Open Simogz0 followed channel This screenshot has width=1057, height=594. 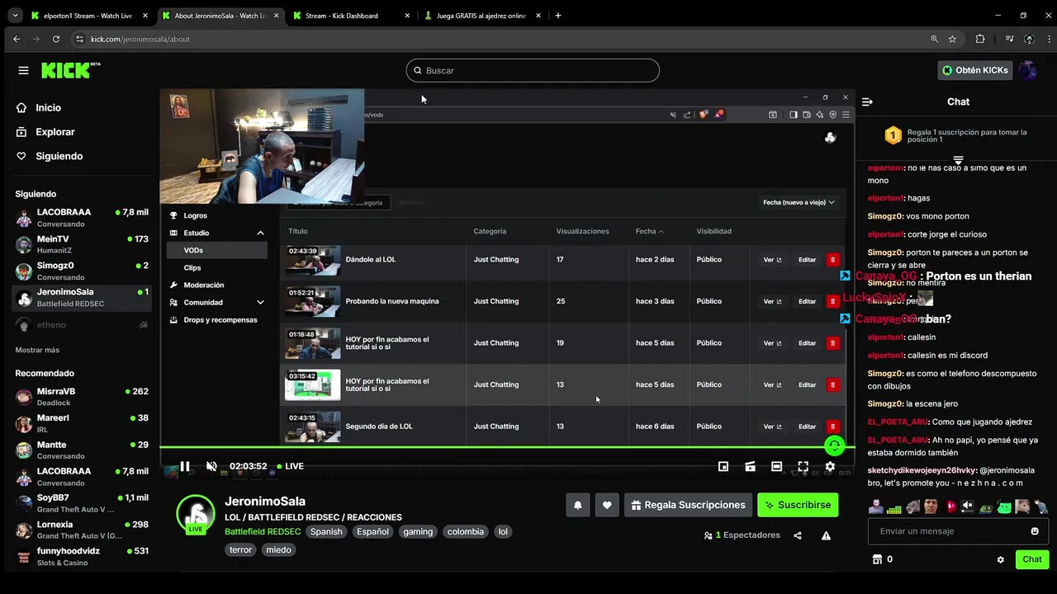coord(83,271)
